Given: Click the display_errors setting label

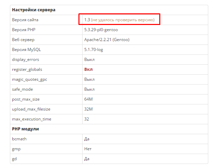Looking at the screenshot, I should click(25, 60).
